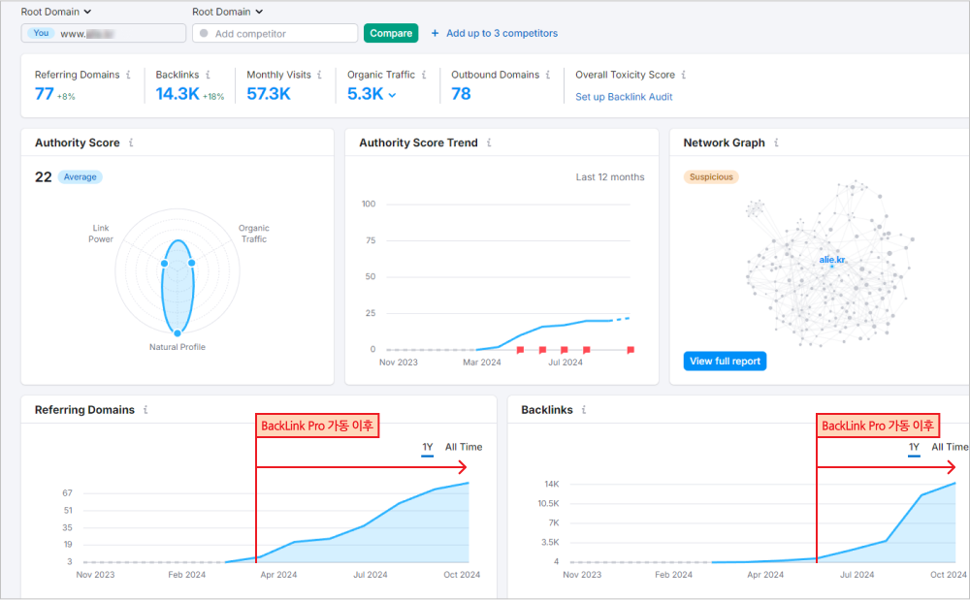This screenshot has height=600, width=970.
Task: Click the Backlinks value 14.3K
Action: tap(178, 94)
